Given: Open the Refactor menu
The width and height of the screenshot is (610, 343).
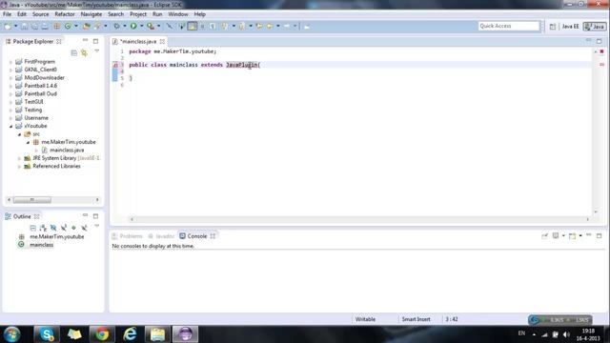Looking at the screenshot, I should pos(65,14).
